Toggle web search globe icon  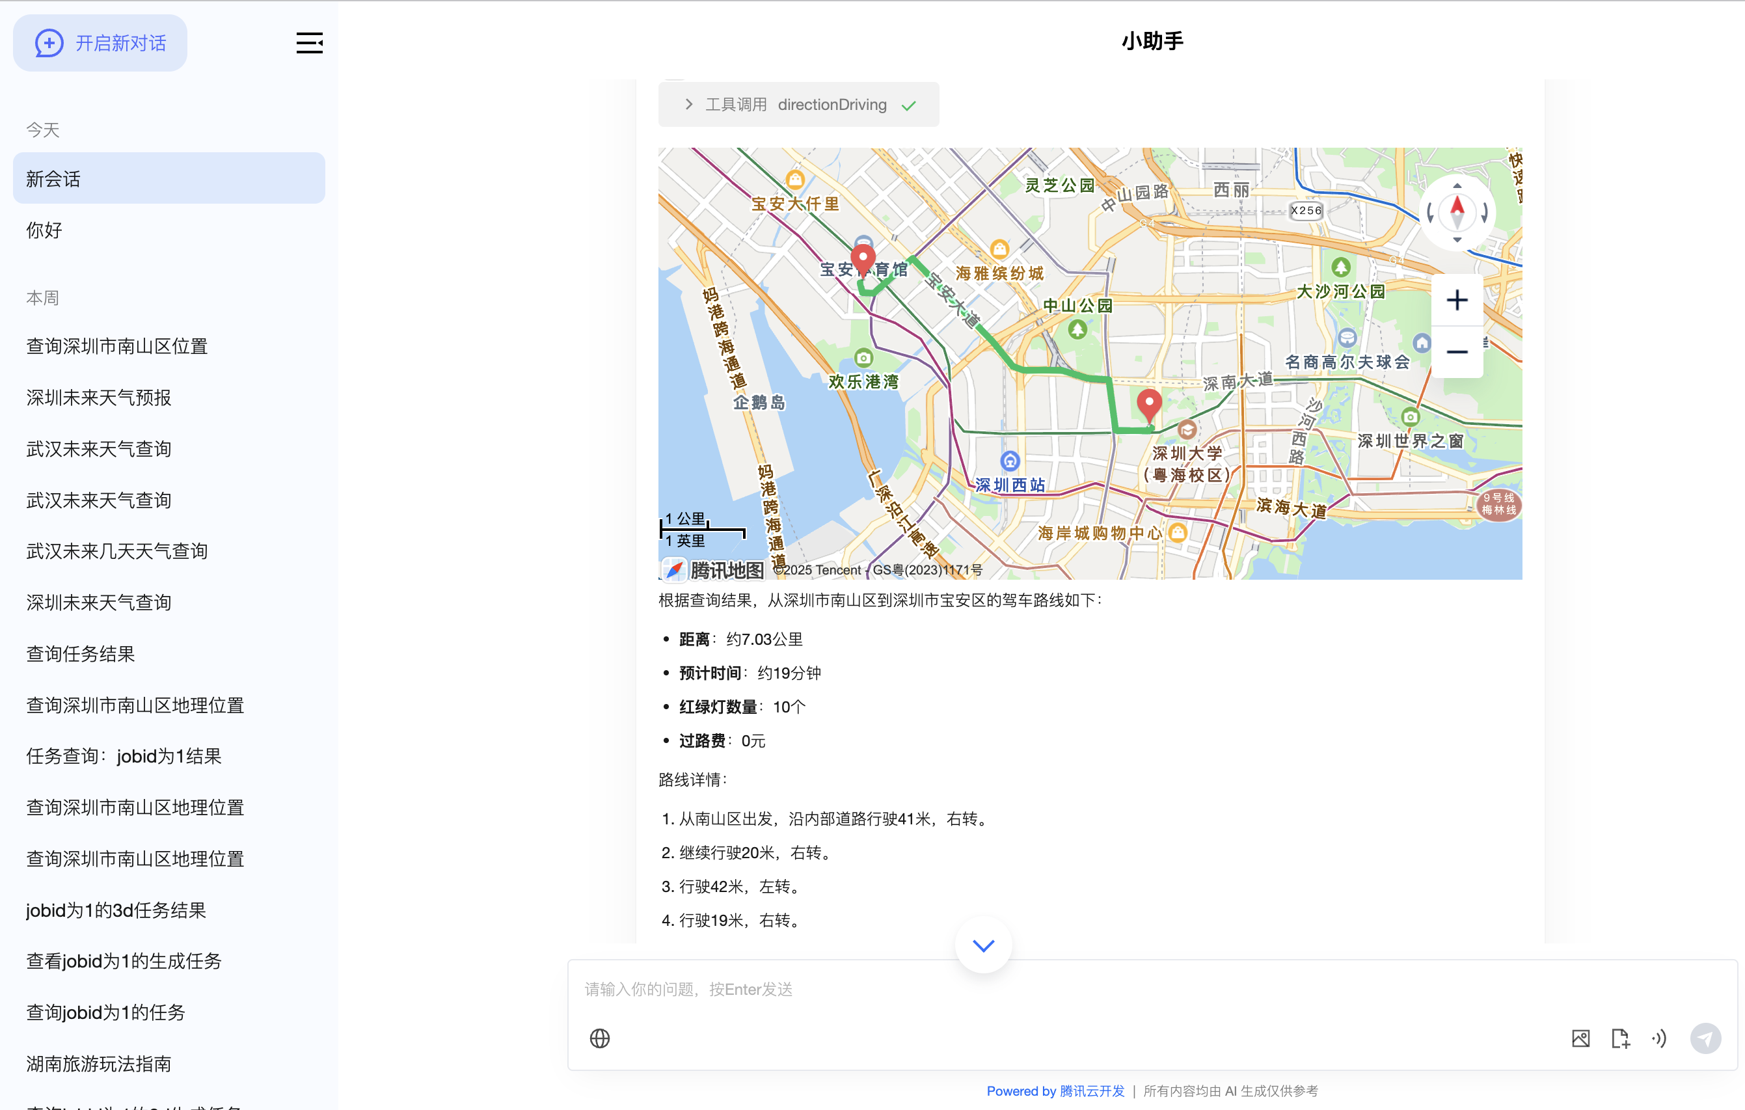pyautogui.click(x=599, y=1038)
